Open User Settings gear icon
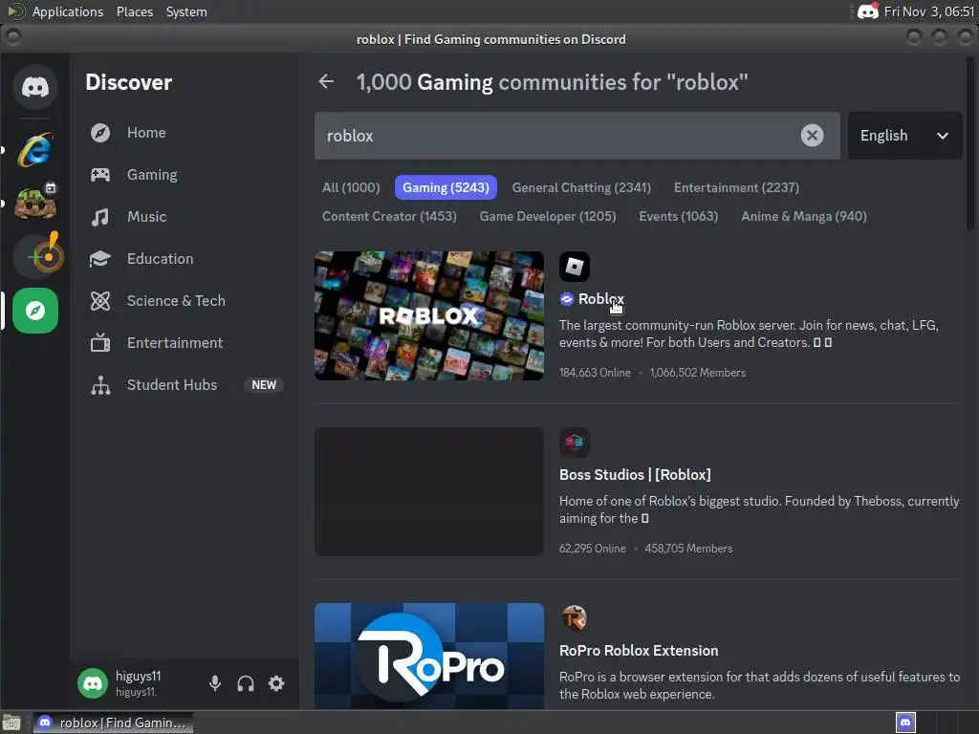979x734 pixels. (x=276, y=683)
